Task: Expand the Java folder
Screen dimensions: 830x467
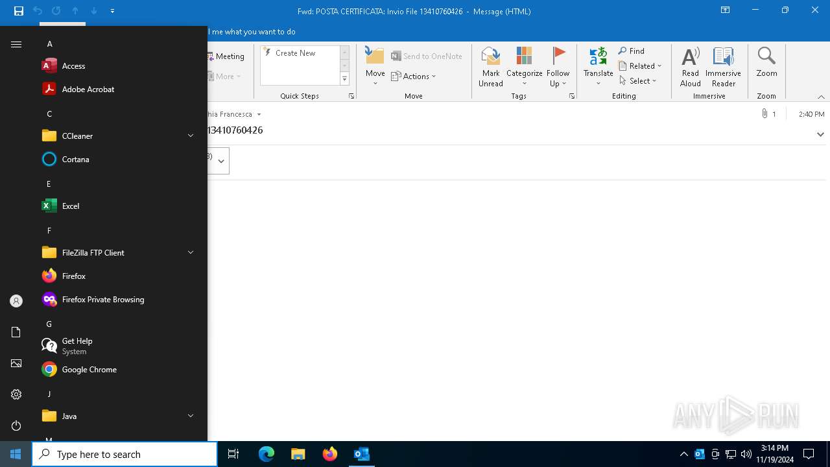Action: click(120, 416)
